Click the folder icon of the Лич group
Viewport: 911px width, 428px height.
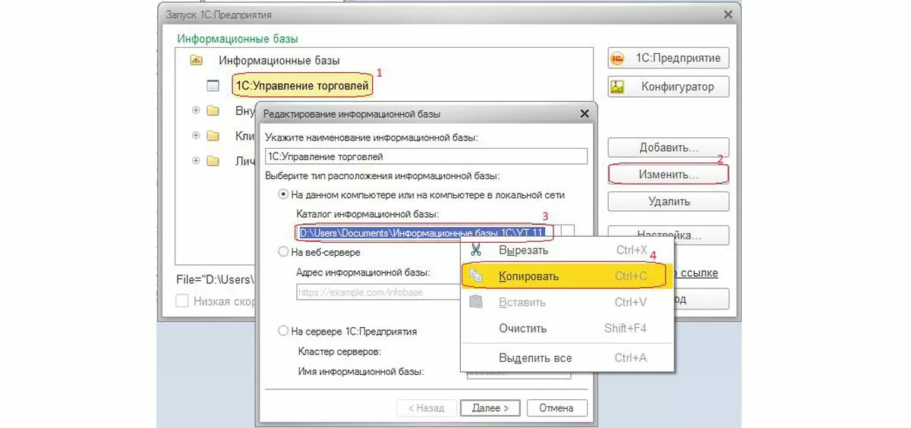tap(213, 161)
